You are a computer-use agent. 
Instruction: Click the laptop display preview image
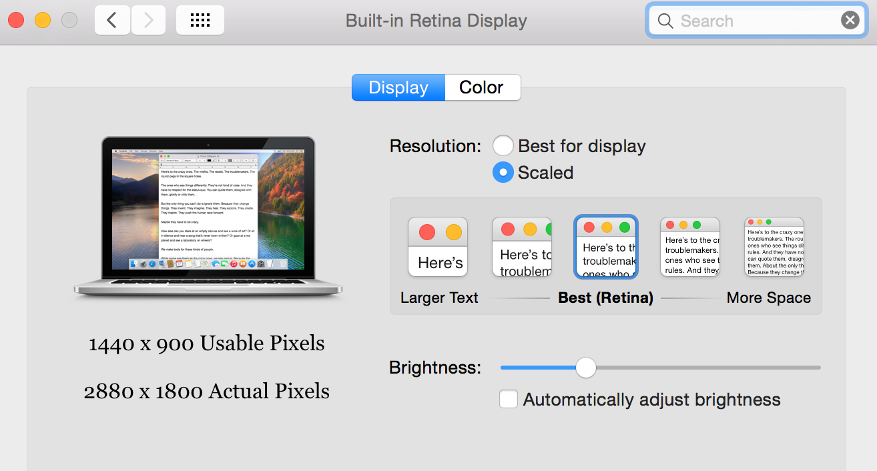(208, 213)
